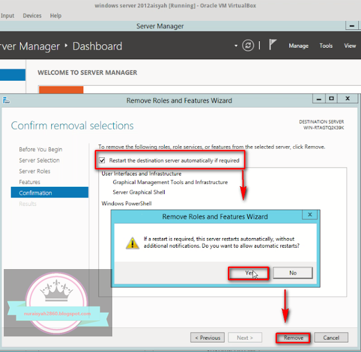Open the notifications flag in Server Manager
Viewport: 361px width, 352px height.
point(272,44)
